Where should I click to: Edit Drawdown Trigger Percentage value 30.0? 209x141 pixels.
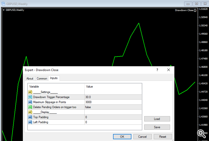pos(113,97)
